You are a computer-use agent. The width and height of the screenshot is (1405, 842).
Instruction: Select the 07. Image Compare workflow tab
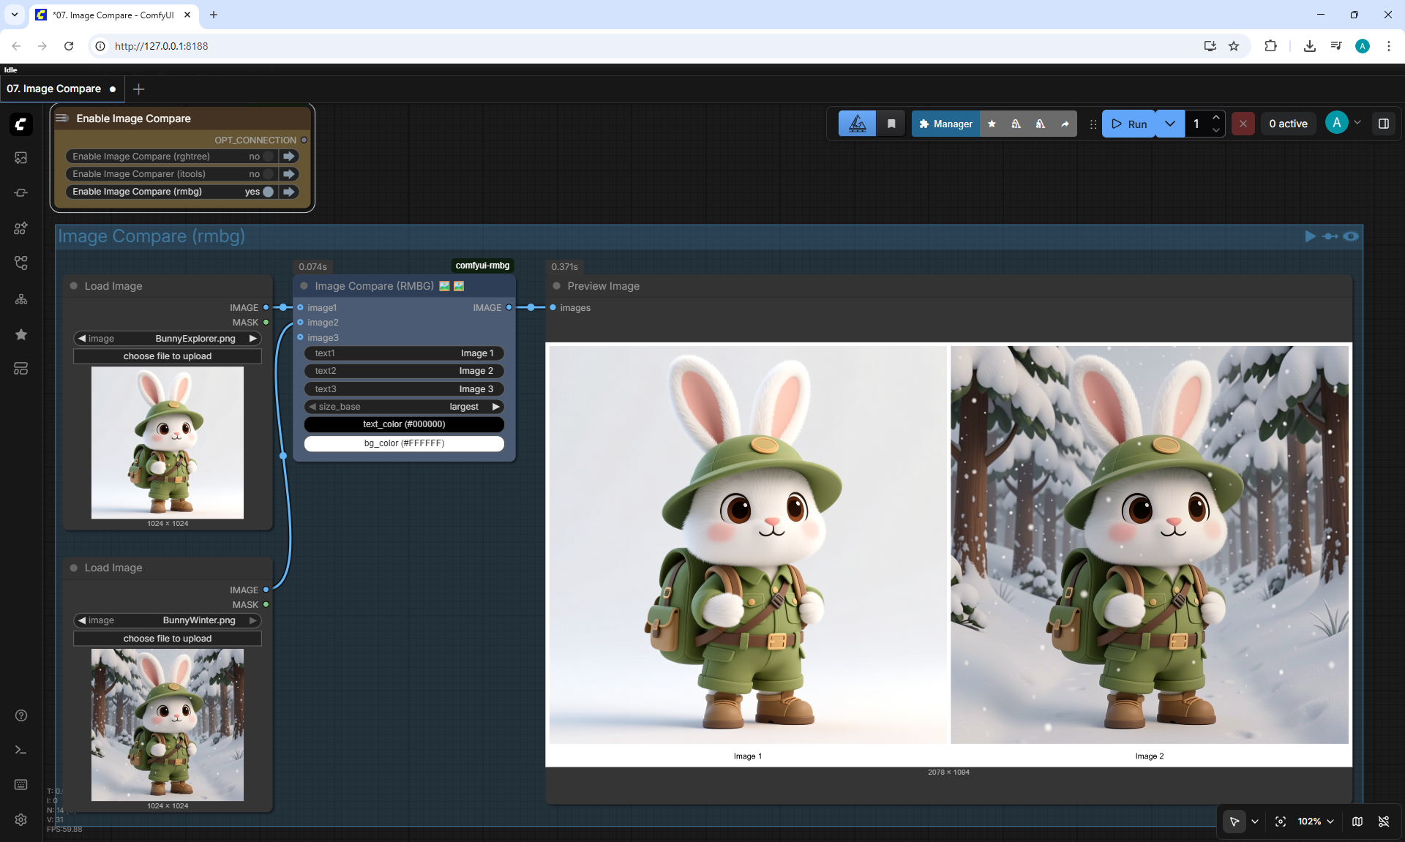pos(54,89)
